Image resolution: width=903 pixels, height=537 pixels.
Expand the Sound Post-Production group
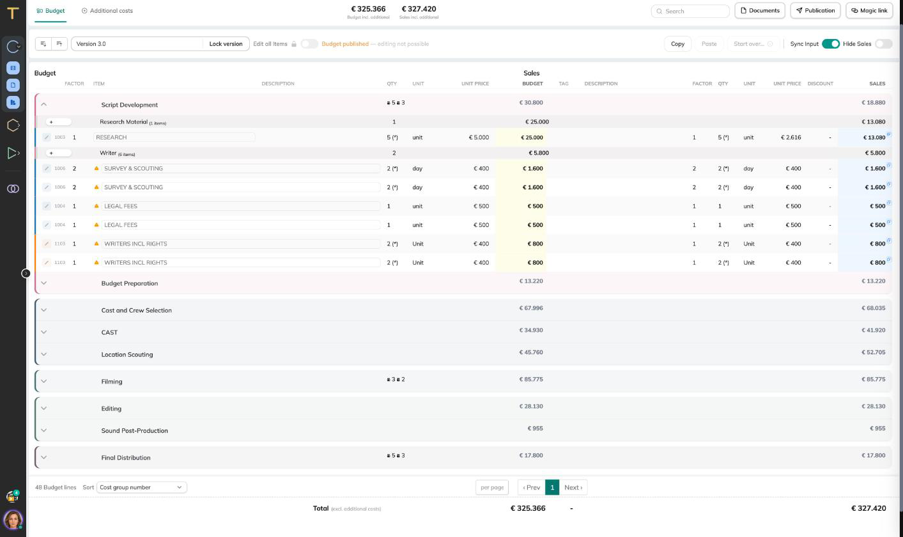pyautogui.click(x=44, y=430)
